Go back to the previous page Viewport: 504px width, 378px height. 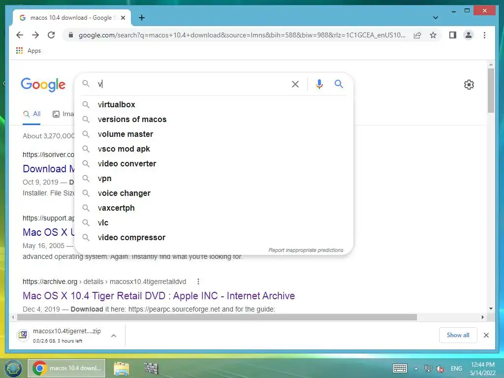click(x=20, y=35)
